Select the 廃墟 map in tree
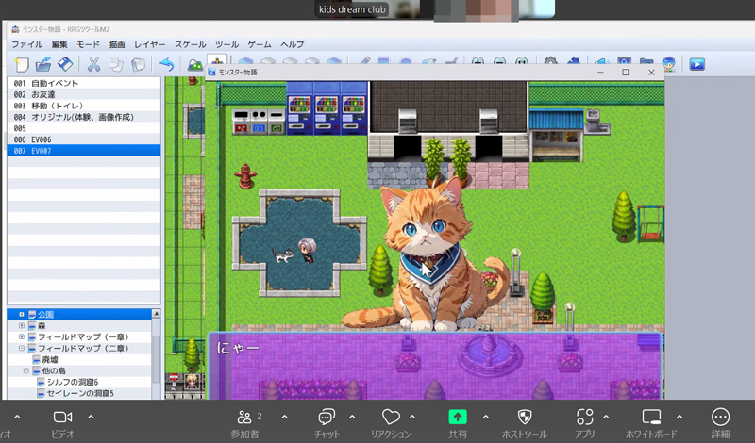This screenshot has width=755, height=443. 50,359
